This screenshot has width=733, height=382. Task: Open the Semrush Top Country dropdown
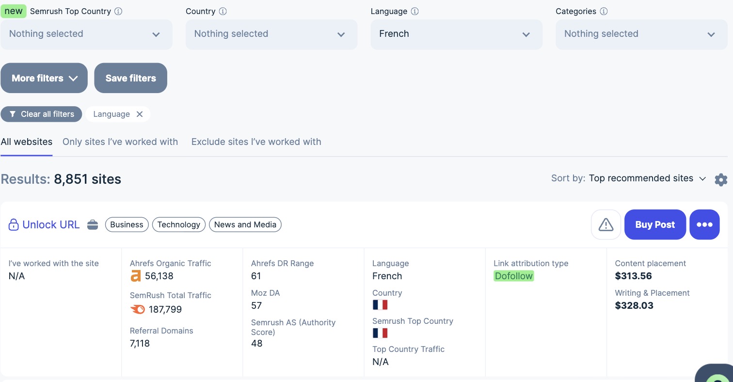point(86,34)
